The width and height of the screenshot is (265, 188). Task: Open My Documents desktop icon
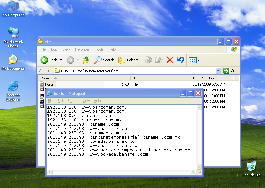(13, 62)
